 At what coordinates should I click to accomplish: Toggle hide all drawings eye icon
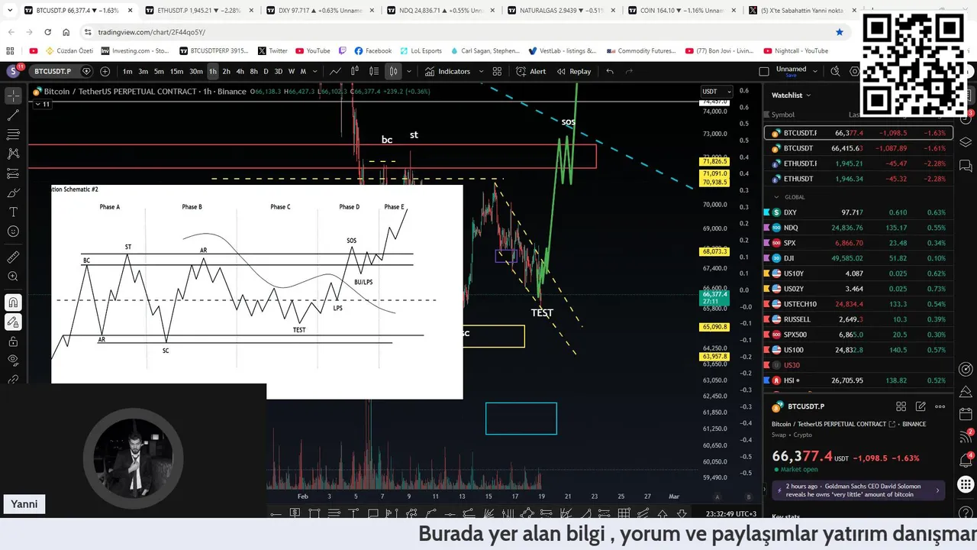click(13, 360)
